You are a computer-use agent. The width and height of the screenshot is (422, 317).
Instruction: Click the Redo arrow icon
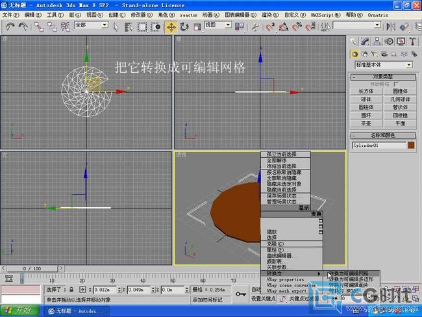pyautogui.click(x=23, y=27)
